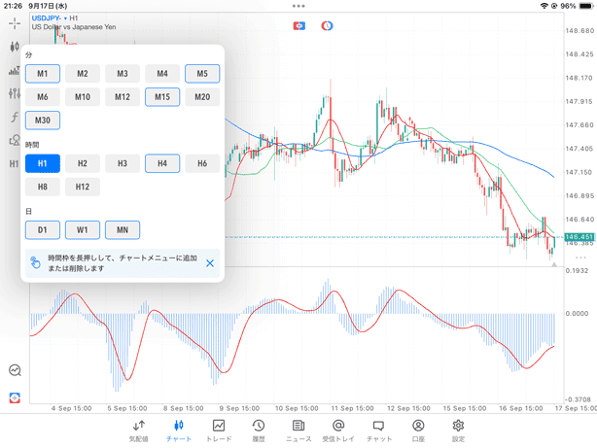Open the チャット chat tab
Viewport: 597px width, 448px height.
pos(379,431)
